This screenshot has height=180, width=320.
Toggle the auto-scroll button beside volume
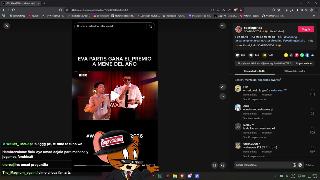[214, 165]
